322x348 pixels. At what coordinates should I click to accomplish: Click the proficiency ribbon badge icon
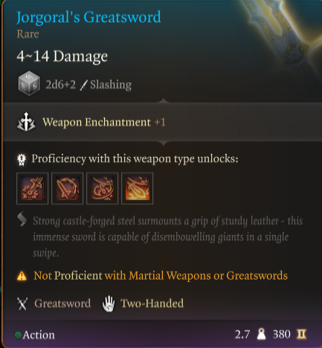tap(22, 159)
